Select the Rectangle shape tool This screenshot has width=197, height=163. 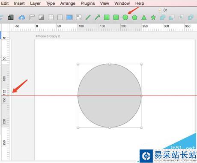coord(107,18)
